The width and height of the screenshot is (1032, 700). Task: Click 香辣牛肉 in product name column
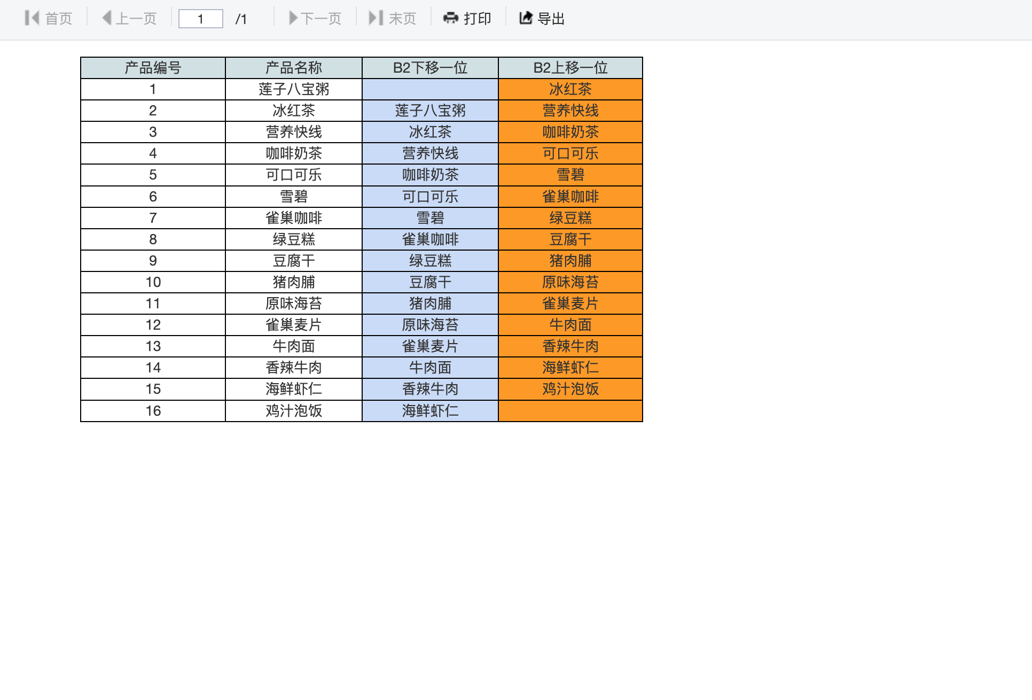(294, 368)
